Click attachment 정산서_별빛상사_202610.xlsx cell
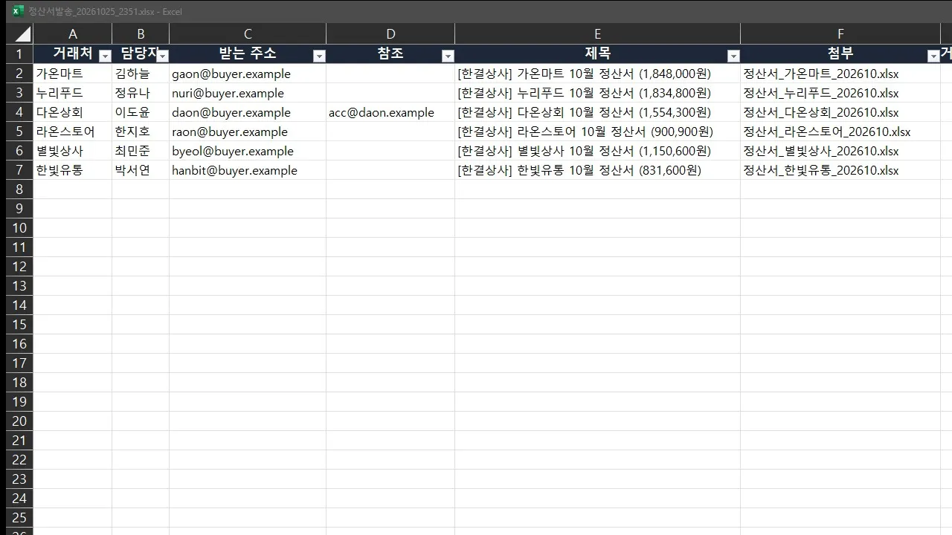The width and height of the screenshot is (952, 535). click(x=840, y=151)
